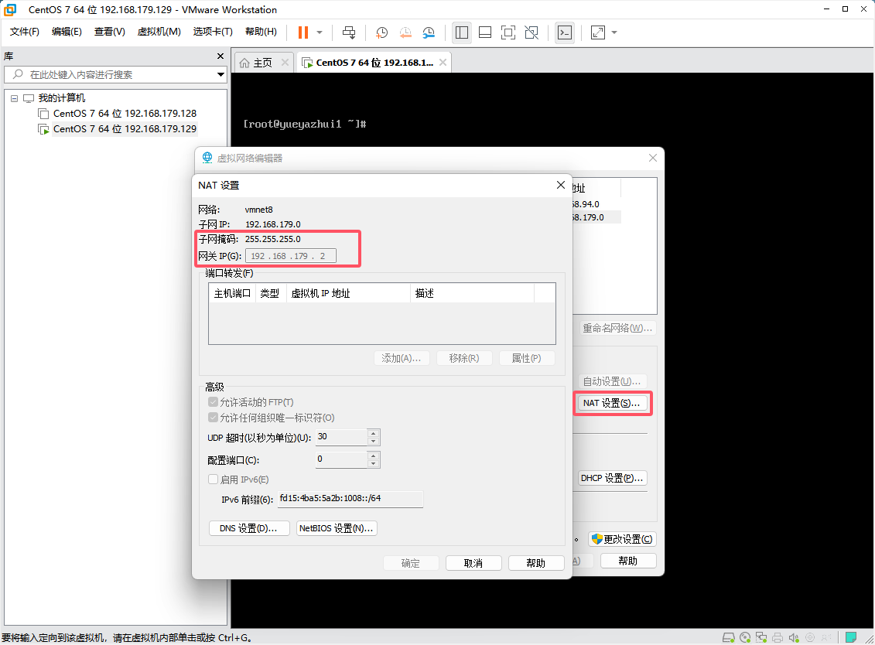Open the library search dropdown arrow
This screenshot has width=875, height=645.
click(x=221, y=74)
